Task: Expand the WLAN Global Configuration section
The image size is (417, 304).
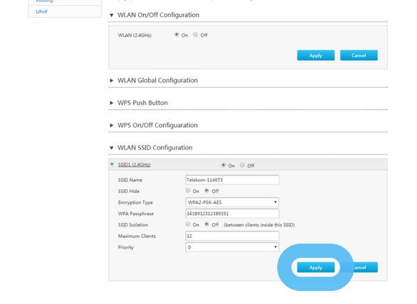Action: pyautogui.click(x=111, y=80)
